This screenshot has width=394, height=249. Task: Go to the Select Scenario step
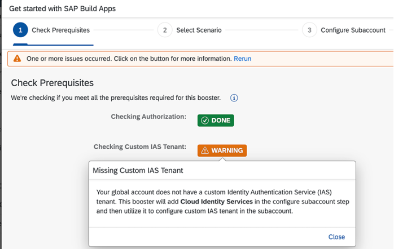click(199, 30)
